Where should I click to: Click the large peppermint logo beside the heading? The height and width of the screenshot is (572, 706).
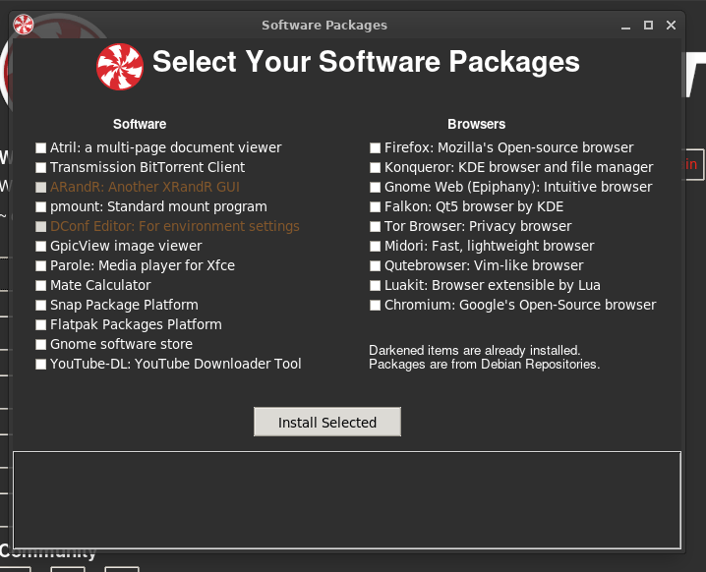120,67
